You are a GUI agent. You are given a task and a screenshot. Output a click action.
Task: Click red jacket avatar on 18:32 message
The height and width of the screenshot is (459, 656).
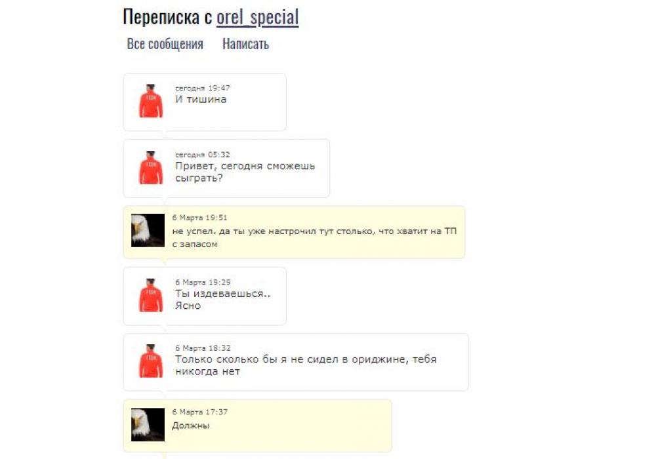click(151, 361)
